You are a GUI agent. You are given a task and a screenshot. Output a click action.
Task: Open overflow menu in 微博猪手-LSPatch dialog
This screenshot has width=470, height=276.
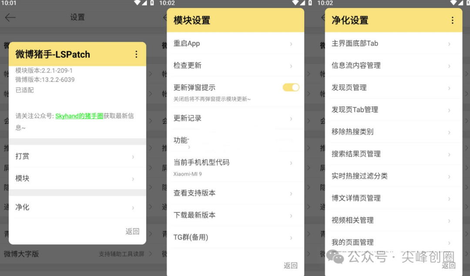136,54
